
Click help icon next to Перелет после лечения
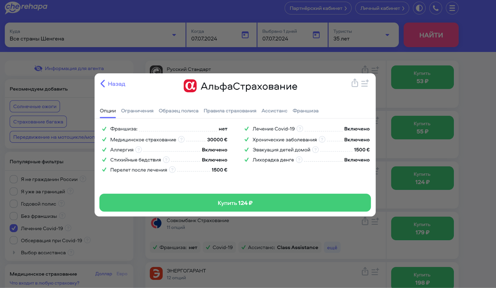[172, 170]
